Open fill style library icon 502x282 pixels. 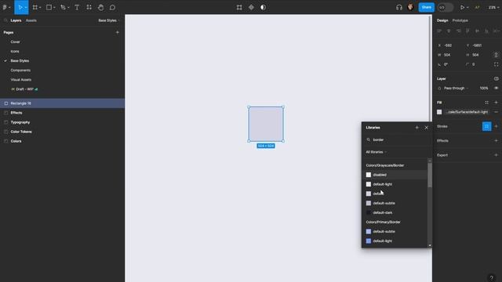486,103
